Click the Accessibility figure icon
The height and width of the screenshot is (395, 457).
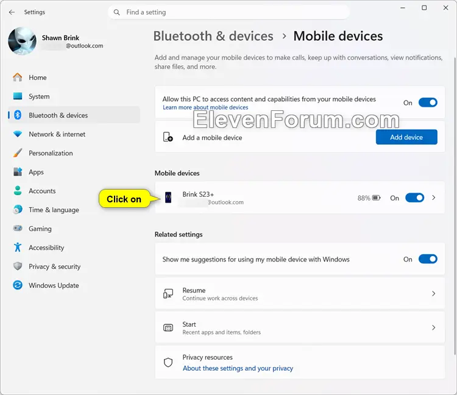(18, 247)
